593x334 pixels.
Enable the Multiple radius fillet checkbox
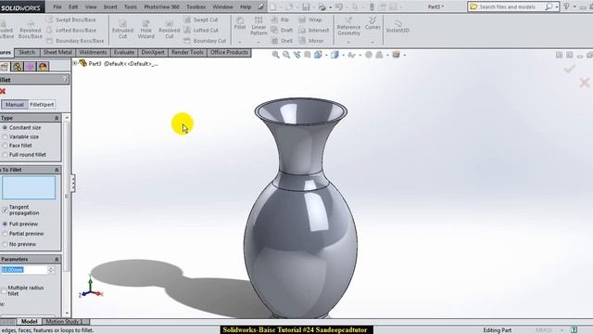[x=4, y=290]
